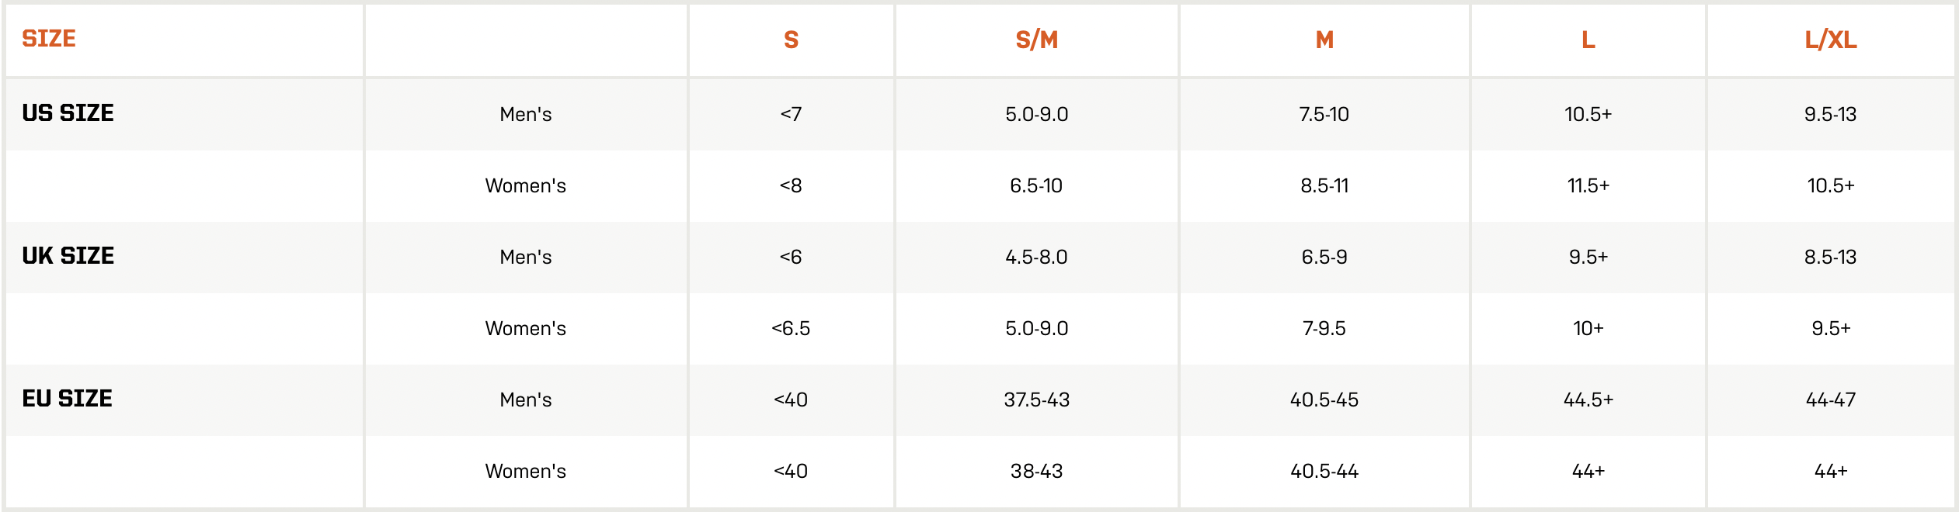Click US Men's S/M value 5.0-9.0
The height and width of the screenshot is (512, 1959).
tap(1037, 114)
